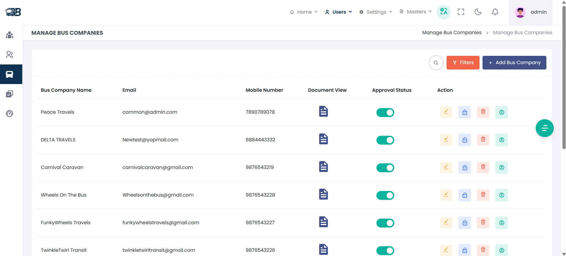Click the page vertical scrollbar
The height and width of the screenshot is (256, 566).
coord(564,77)
